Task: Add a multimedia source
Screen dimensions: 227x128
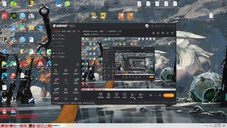Action: point(125,96)
